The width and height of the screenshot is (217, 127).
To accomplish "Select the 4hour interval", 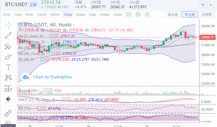I will tap(80, 15).
